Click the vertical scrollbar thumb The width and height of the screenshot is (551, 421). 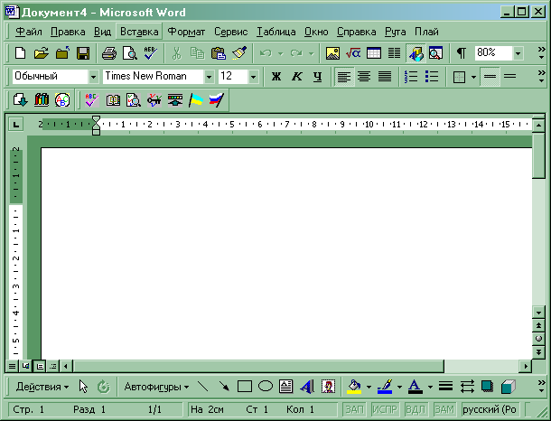[538, 155]
